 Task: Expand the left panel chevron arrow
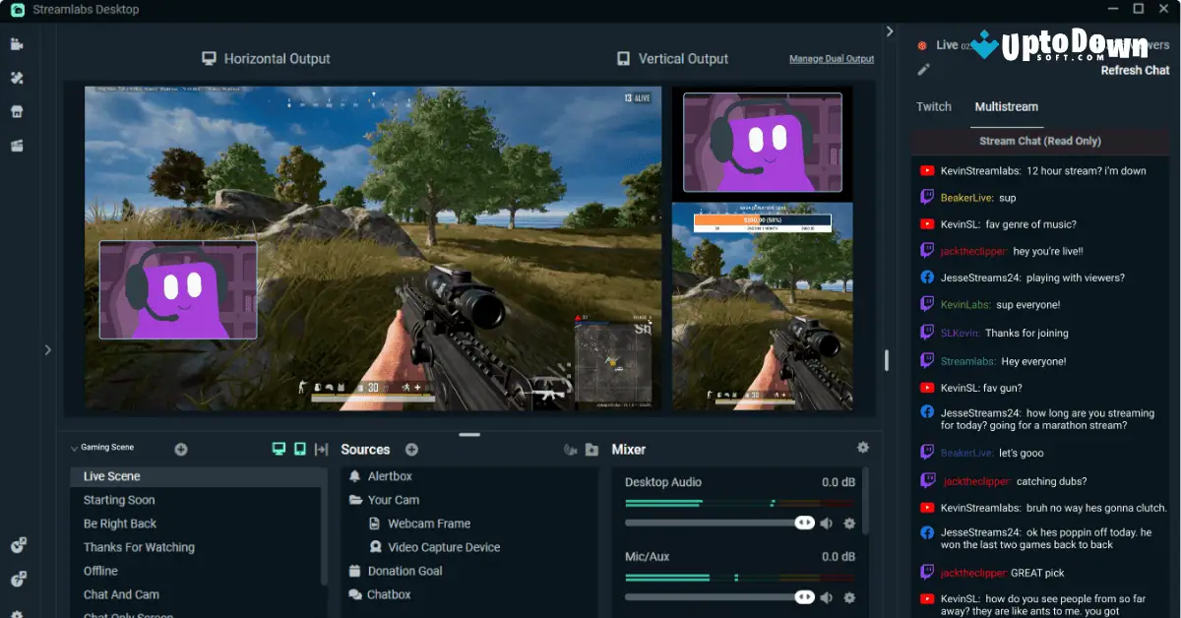point(47,349)
